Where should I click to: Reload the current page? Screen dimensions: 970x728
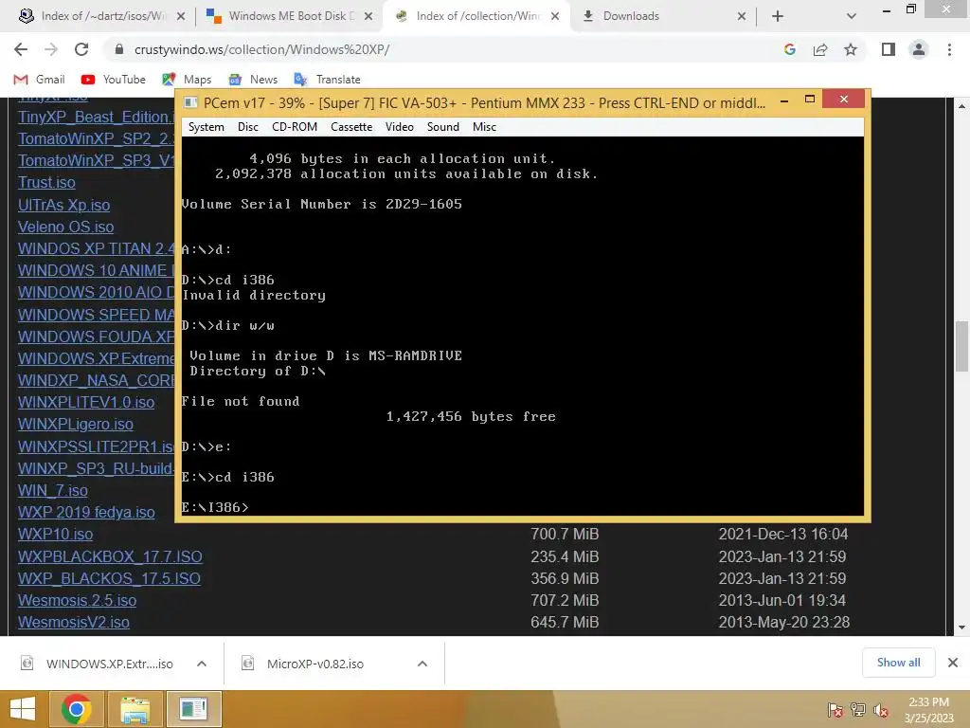coord(81,49)
